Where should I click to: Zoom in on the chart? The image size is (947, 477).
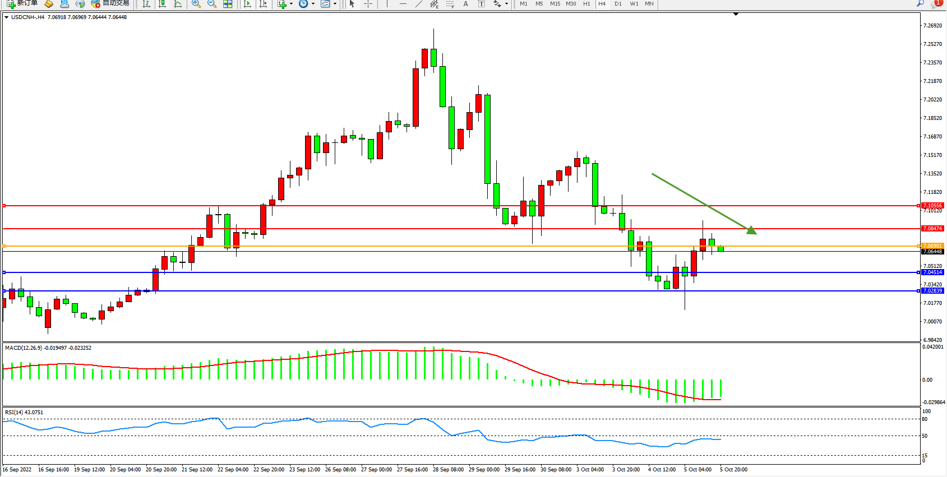pos(196,4)
